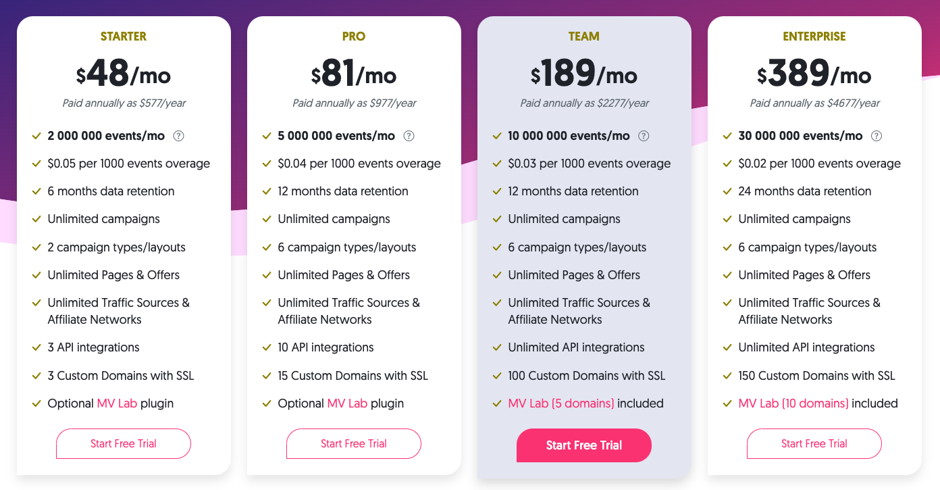Select the STARTER plan heading

pyautogui.click(x=124, y=36)
